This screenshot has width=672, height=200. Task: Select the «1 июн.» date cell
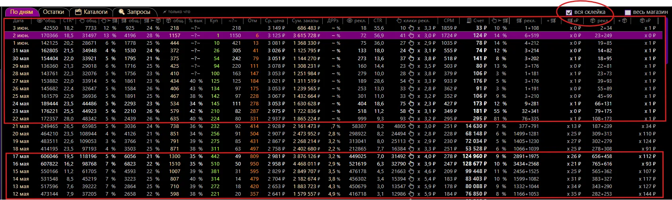20,43
